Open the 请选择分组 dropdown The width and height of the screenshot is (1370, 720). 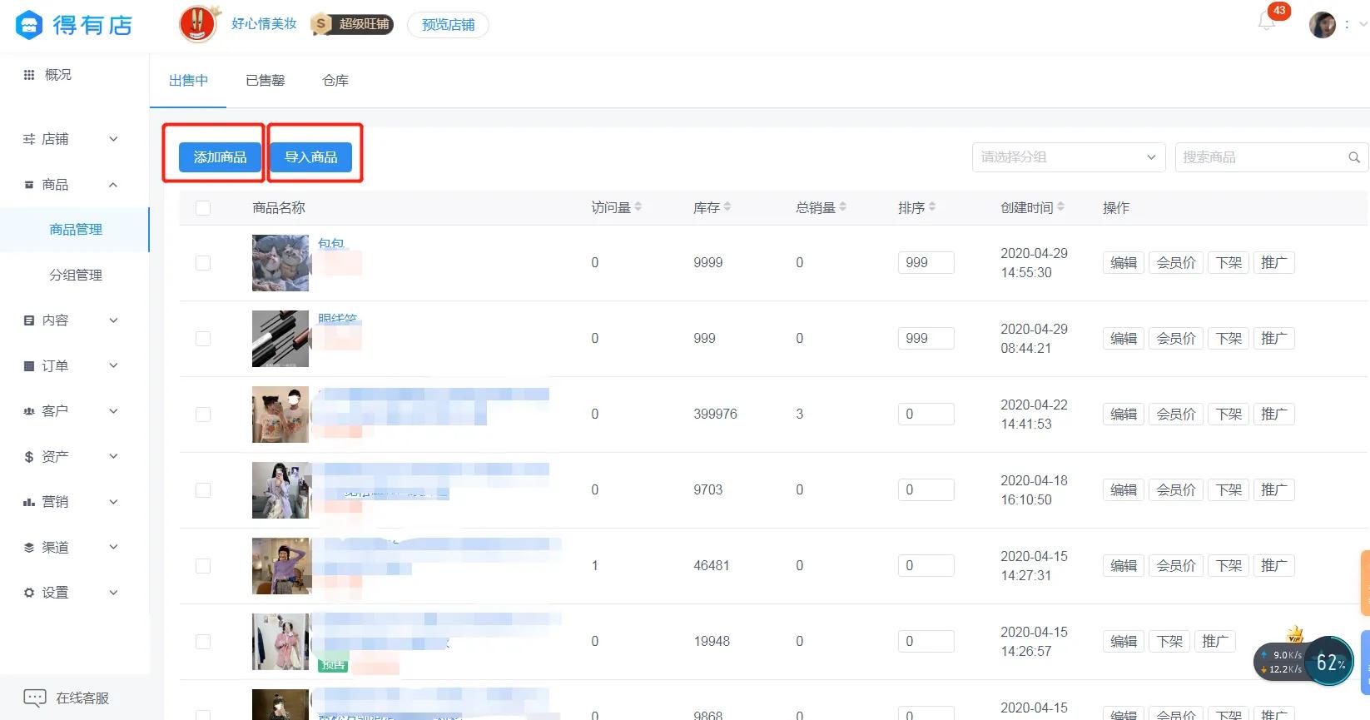point(1068,157)
